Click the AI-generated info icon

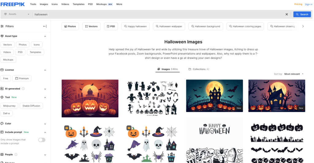(23, 89)
